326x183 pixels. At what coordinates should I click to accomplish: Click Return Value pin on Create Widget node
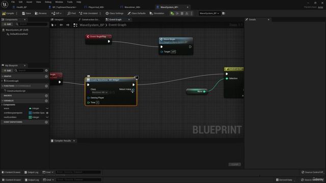pos(133,89)
